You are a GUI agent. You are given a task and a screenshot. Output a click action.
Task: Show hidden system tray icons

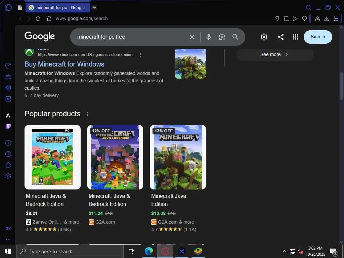point(284,251)
